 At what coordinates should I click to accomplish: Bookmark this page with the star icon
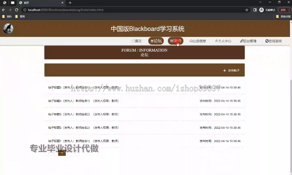tap(247, 10)
